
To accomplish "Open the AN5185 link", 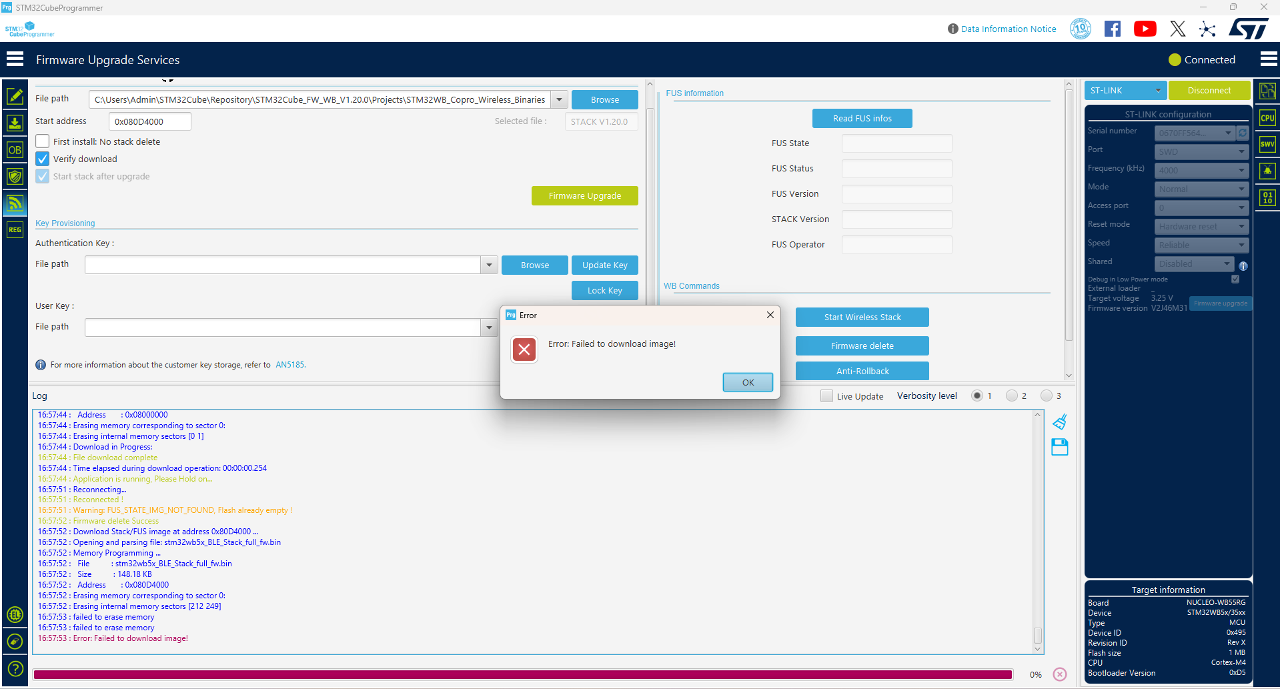I will (290, 365).
